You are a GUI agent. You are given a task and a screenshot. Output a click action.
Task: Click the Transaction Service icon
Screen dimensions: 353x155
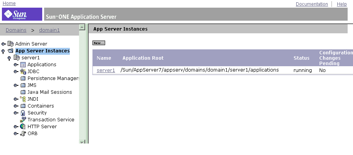click(23, 120)
